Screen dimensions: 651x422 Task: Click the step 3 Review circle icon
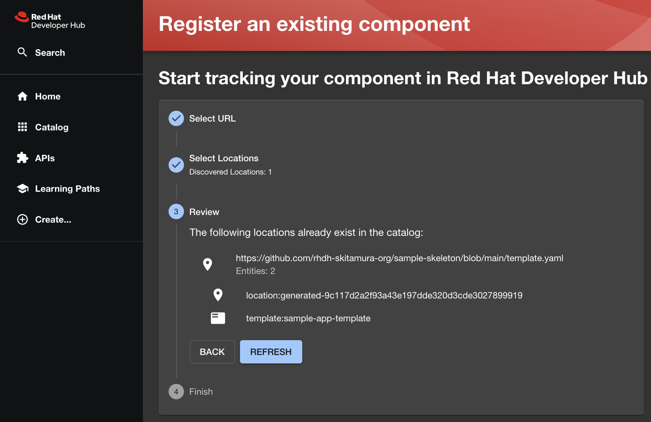click(176, 211)
